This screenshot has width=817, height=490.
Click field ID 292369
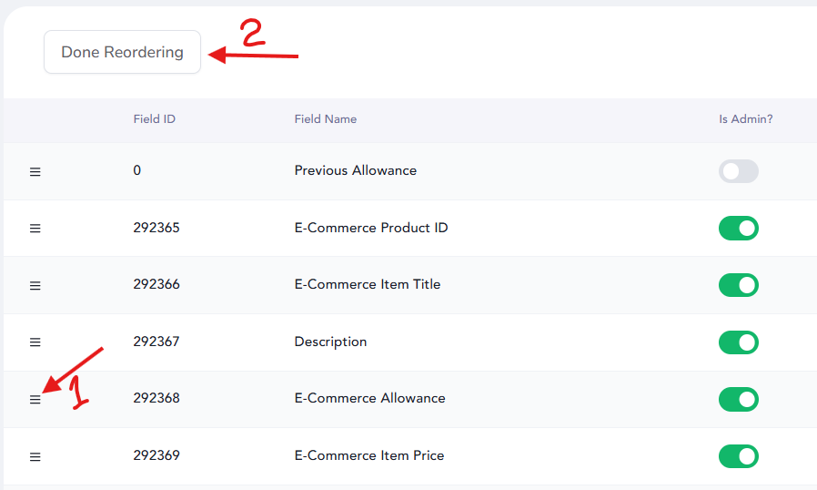(x=156, y=455)
